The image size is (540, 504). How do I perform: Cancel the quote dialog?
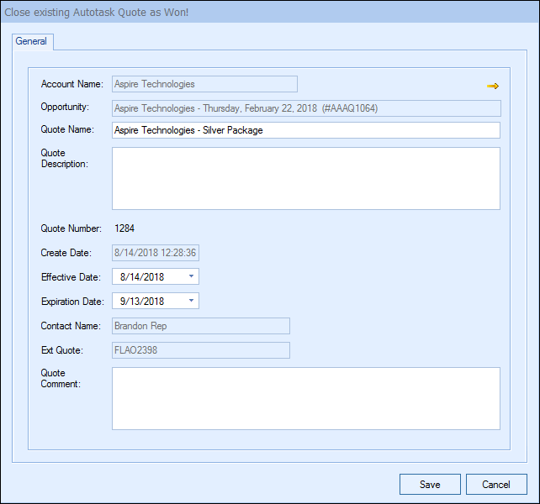pos(496,484)
